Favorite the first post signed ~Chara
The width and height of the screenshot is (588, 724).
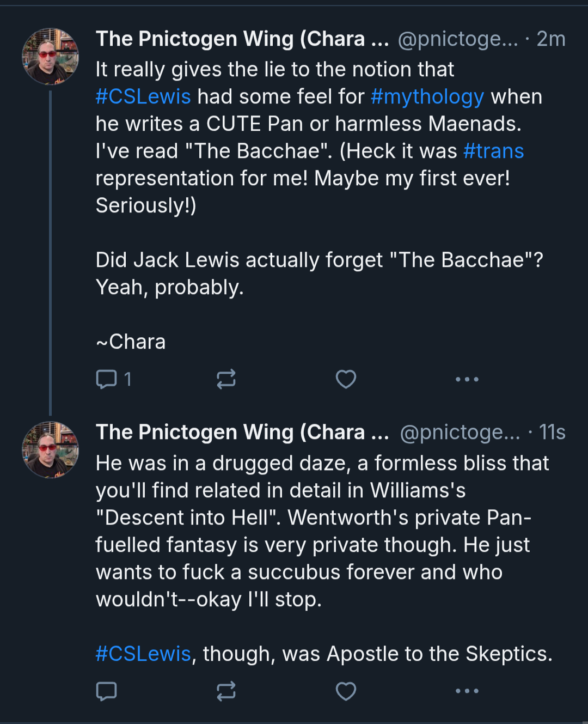(346, 379)
